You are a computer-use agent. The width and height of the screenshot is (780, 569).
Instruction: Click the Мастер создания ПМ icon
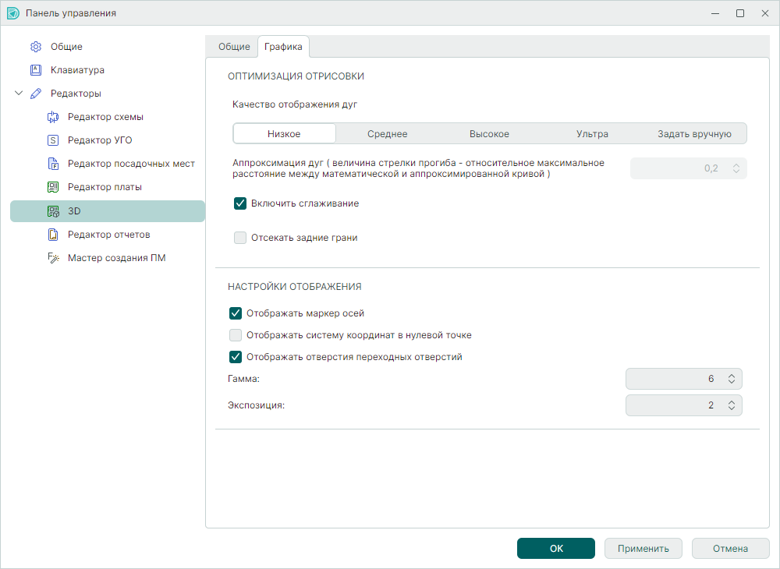point(53,258)
